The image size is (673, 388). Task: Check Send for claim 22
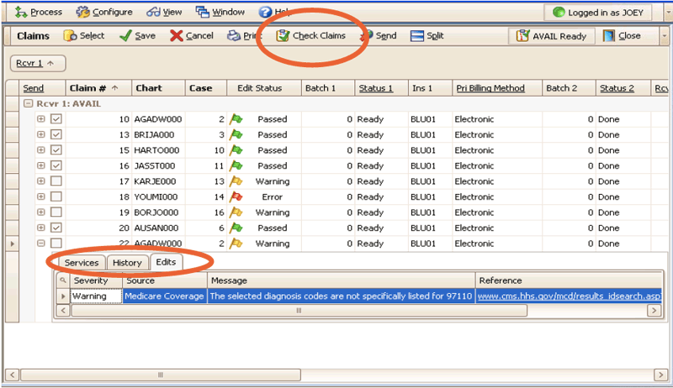[56, 244]
